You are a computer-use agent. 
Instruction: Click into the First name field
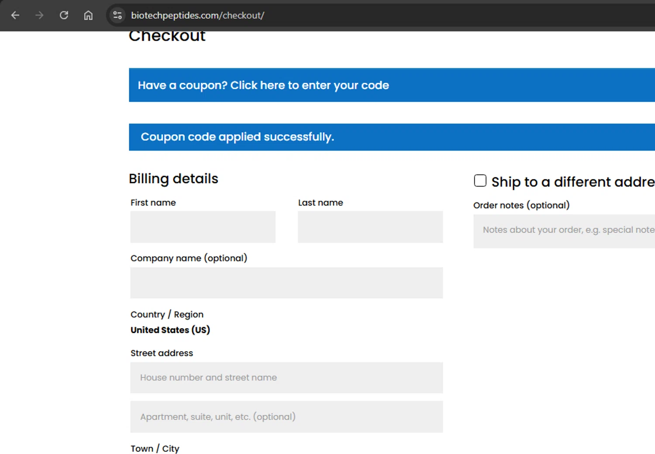click(x=203, y=227)
